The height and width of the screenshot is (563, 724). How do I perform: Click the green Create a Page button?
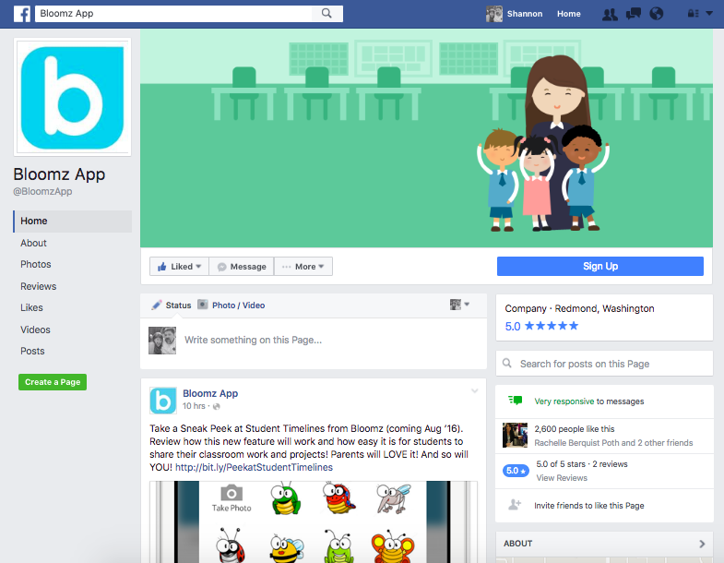[x=53, y=382]
